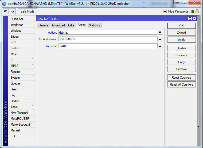Click the Apply button
Image resolution: width=203 pixels, height=148 pixels.
click(x=181, y=40)
